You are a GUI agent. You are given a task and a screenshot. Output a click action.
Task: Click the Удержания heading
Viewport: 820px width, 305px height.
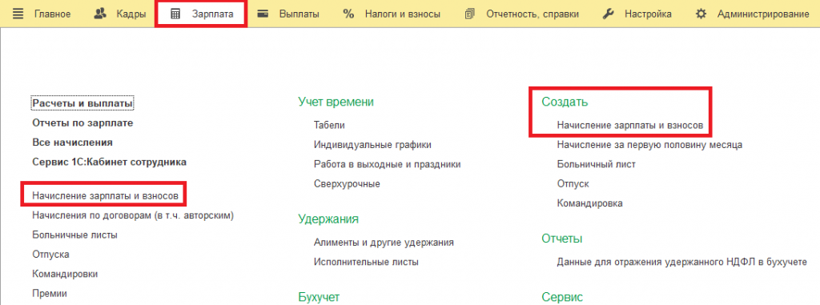pyautogui.click(x=328, y=219)
